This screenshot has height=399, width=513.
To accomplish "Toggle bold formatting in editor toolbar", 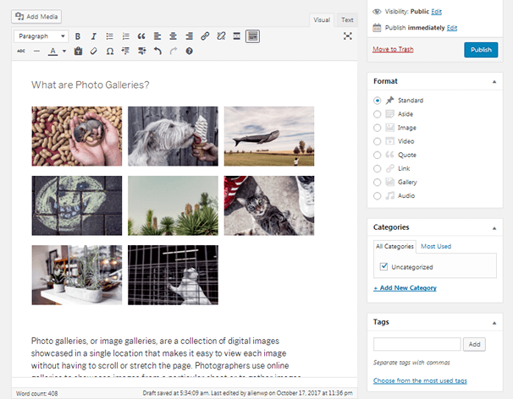I will (x=78, y=36).
